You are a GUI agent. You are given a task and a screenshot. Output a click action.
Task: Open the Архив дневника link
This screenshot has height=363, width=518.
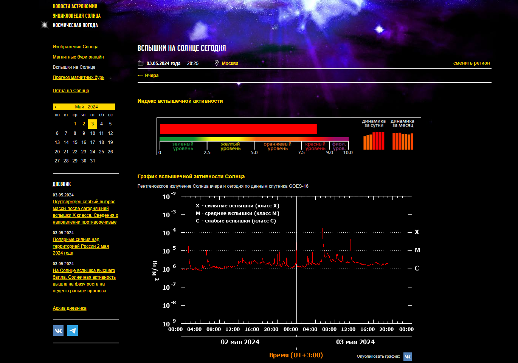(x=70, y=308)
